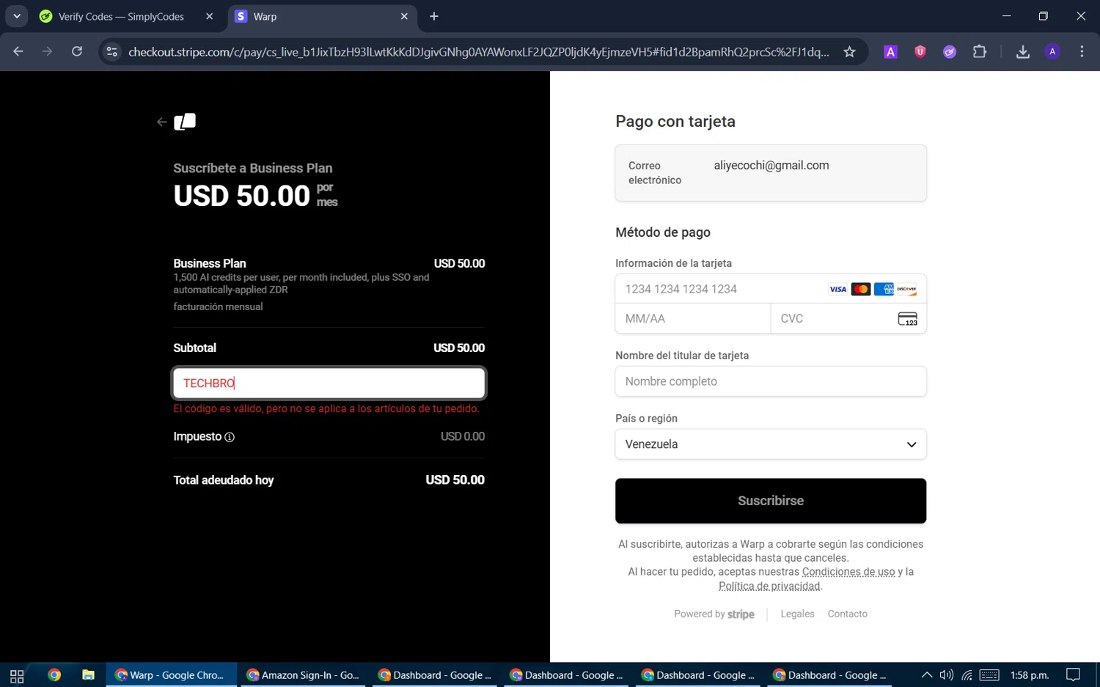The image size is (1100, 687).
Task: Open the notifications action center
Action: point(1073,675)
